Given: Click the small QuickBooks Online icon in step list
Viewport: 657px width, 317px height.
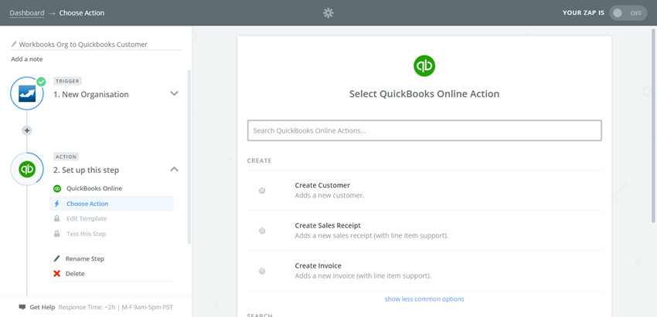Looking at the screenshot, I should [x=57, y=189].
